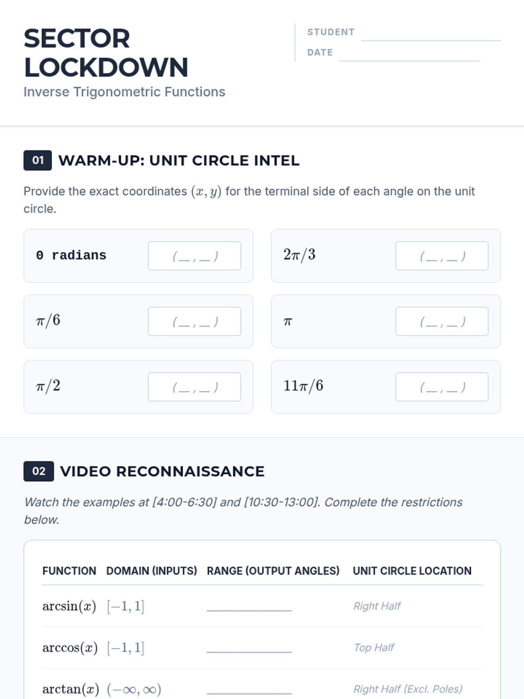Select the 2π/3 coordinate answer box
The image size is (524, 699).
pyautogui.click(x=442, y=256)
